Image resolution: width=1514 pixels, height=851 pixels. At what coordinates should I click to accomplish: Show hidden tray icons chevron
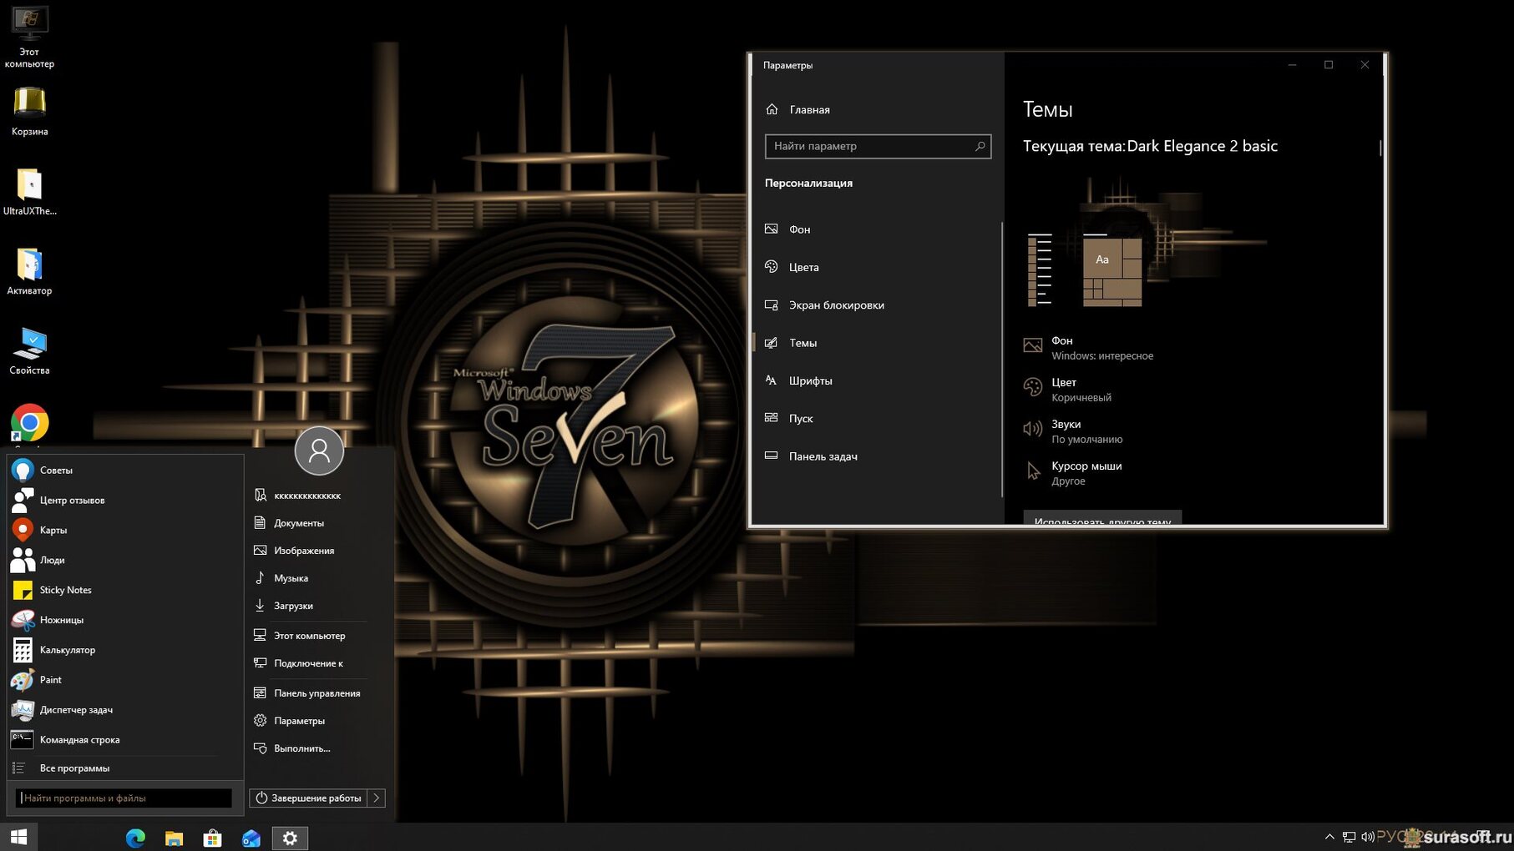1329,837
